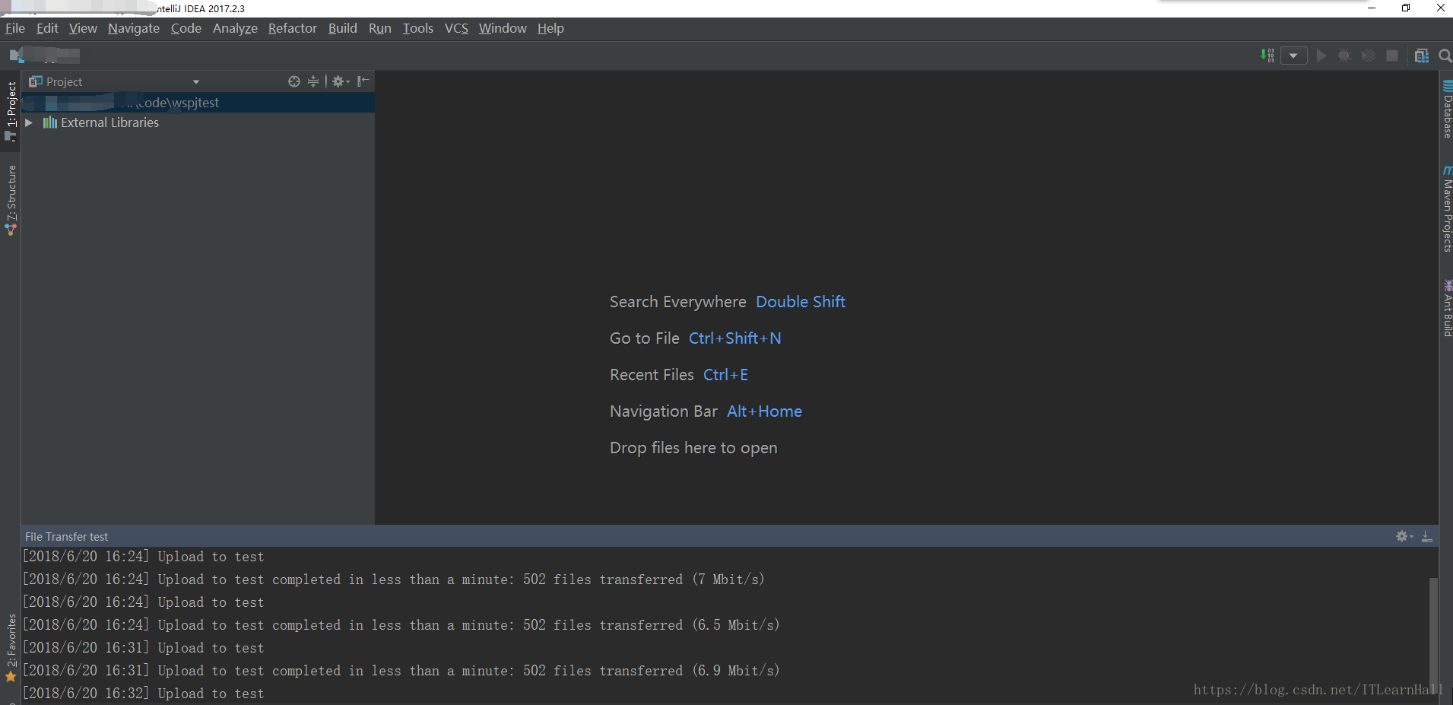Open the Navigate menu

pyautogui.click(x=134, y=28)
